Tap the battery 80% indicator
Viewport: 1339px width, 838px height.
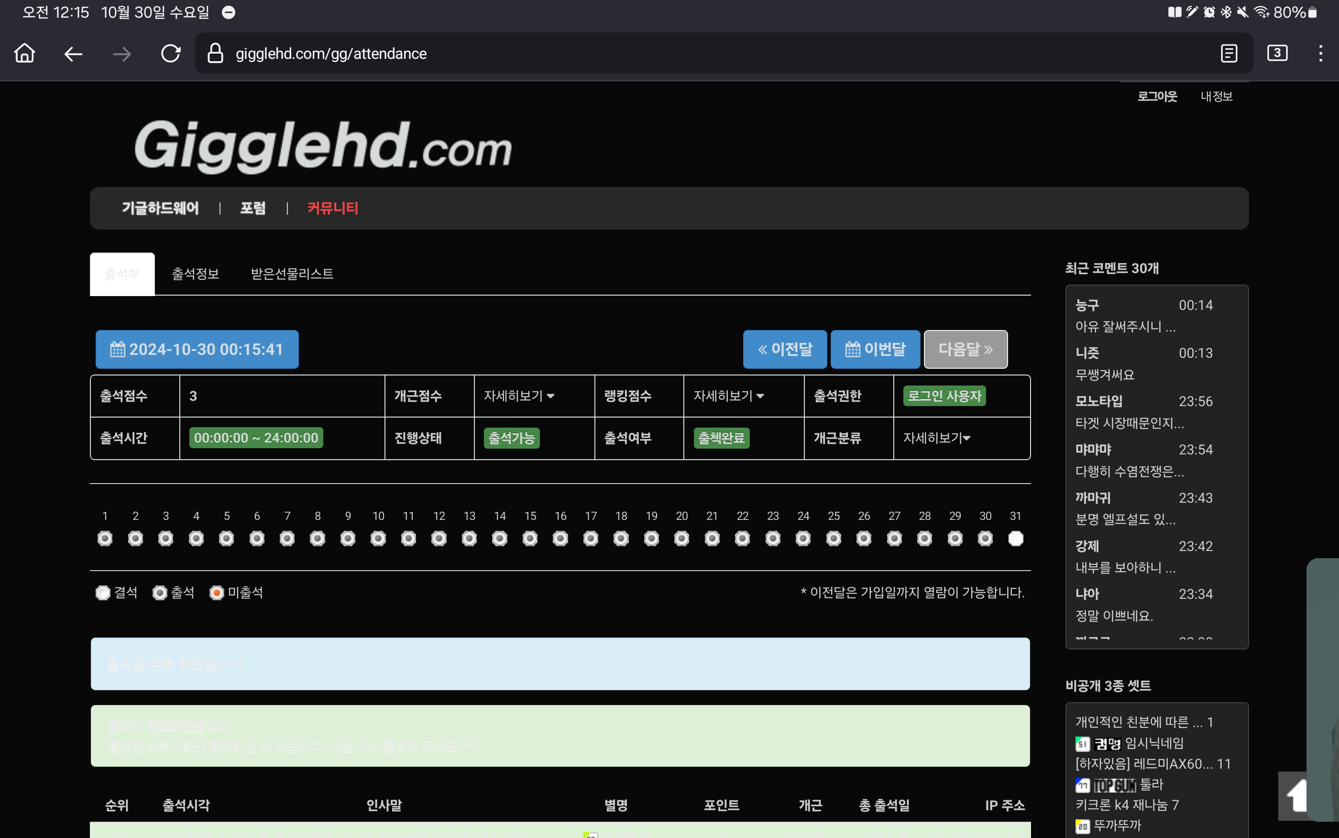[1295, 11]
